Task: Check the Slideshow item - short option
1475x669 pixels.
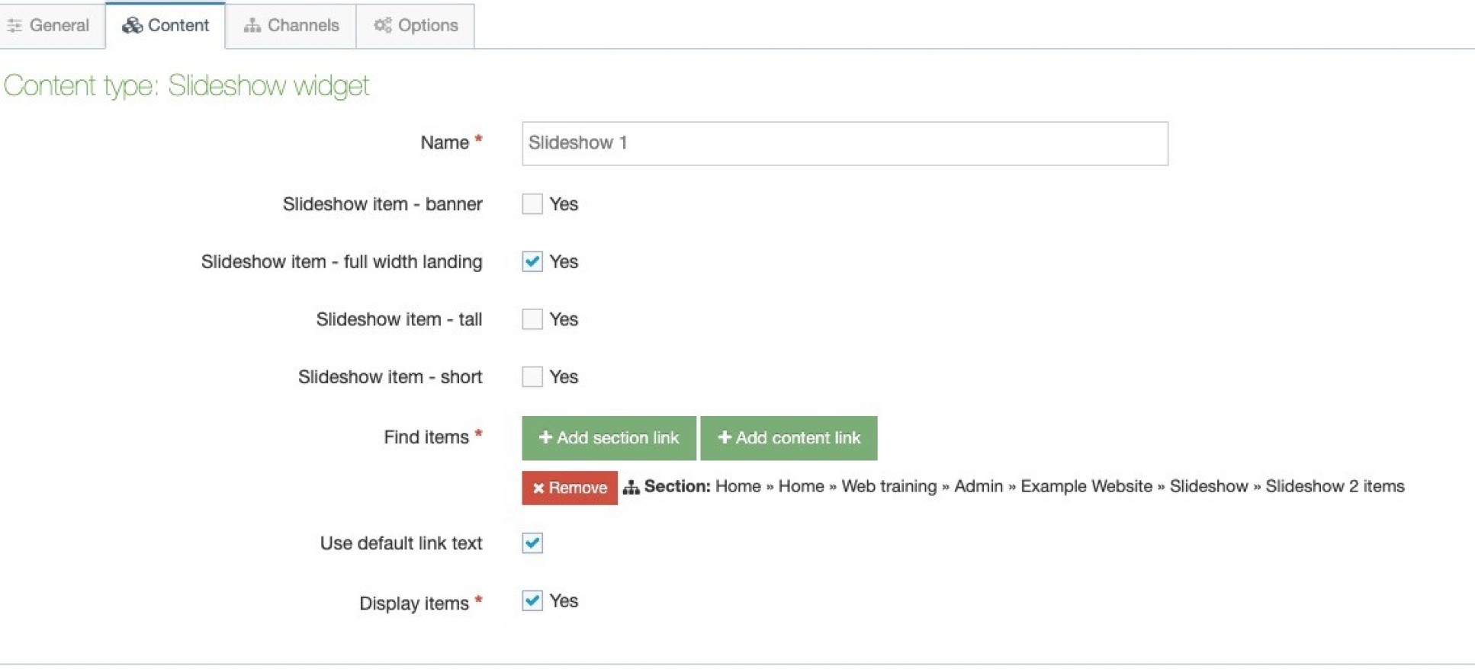Action: tap(532, 377)
